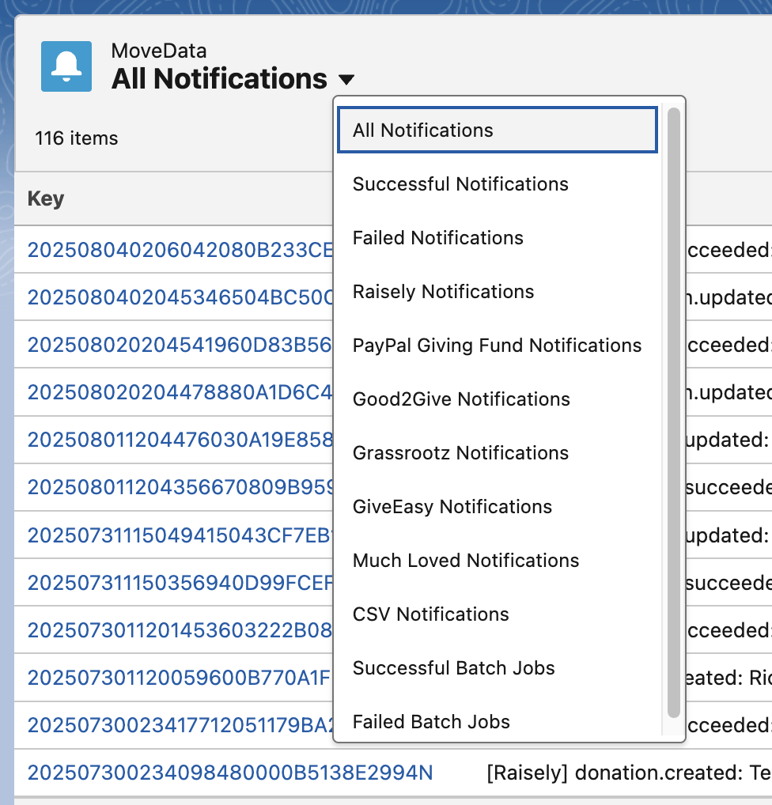Select Failed Notifications view

coord(438,238)
